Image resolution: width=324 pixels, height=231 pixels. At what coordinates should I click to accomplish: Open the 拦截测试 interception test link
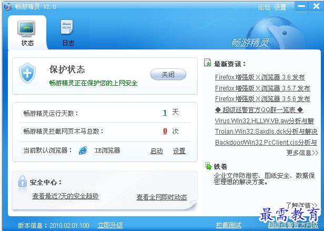point(229,225)
